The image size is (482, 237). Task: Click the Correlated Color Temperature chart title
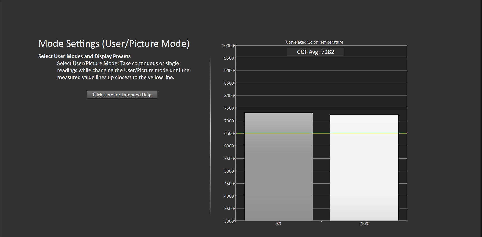click(315, 42)
